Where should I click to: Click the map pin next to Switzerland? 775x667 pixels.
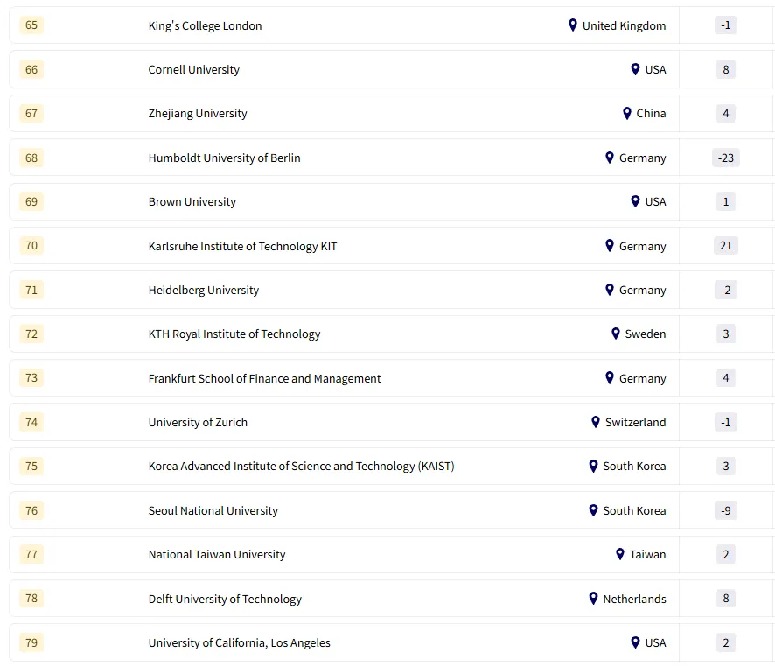pyautogui.click(x=596, y=422)
